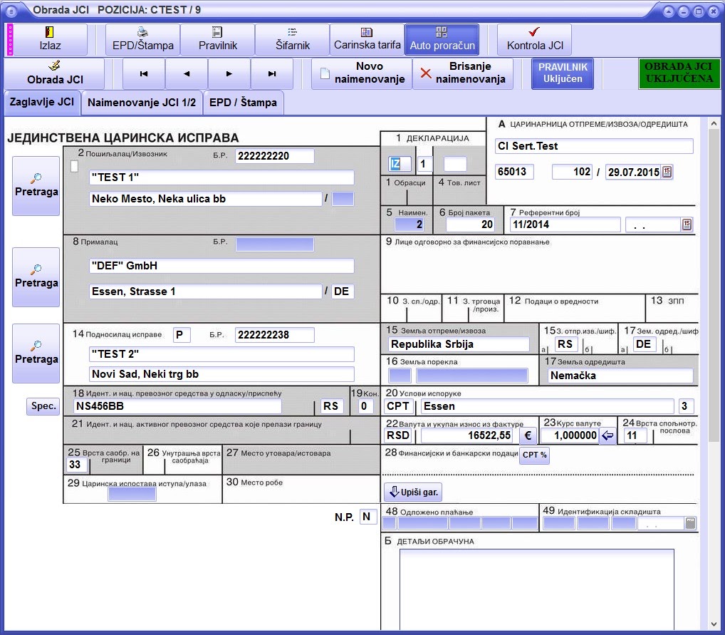
Task: Click Pretraga for recipient (box 8)
Action: coord(36,277)
